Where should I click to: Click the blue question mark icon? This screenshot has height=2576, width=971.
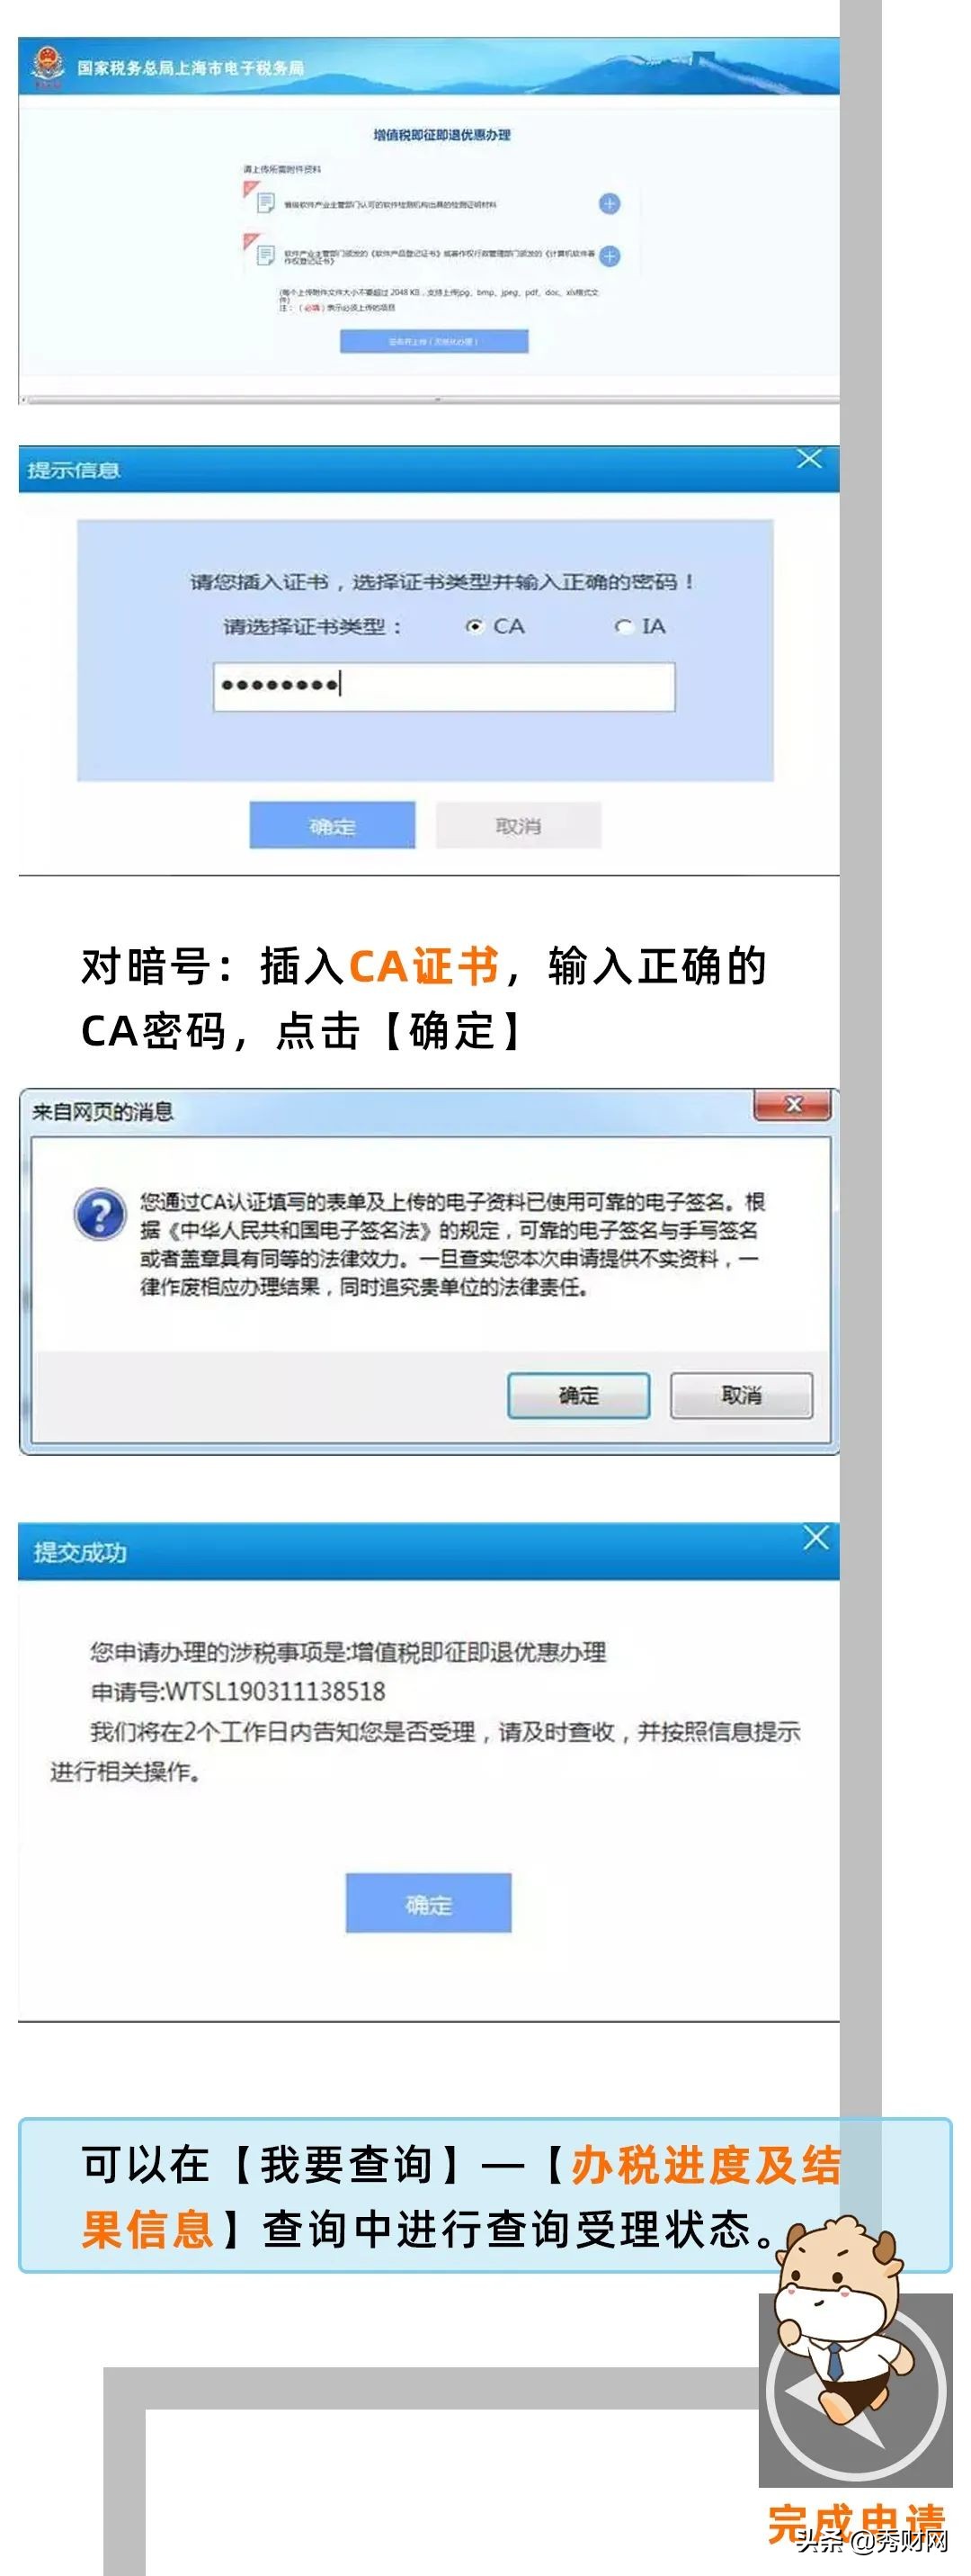100,1215
